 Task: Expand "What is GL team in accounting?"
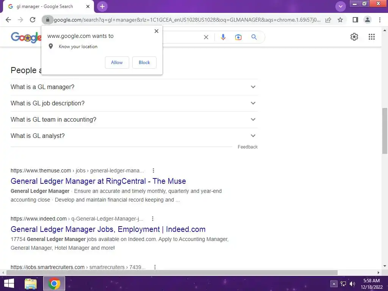coord(134,120)
